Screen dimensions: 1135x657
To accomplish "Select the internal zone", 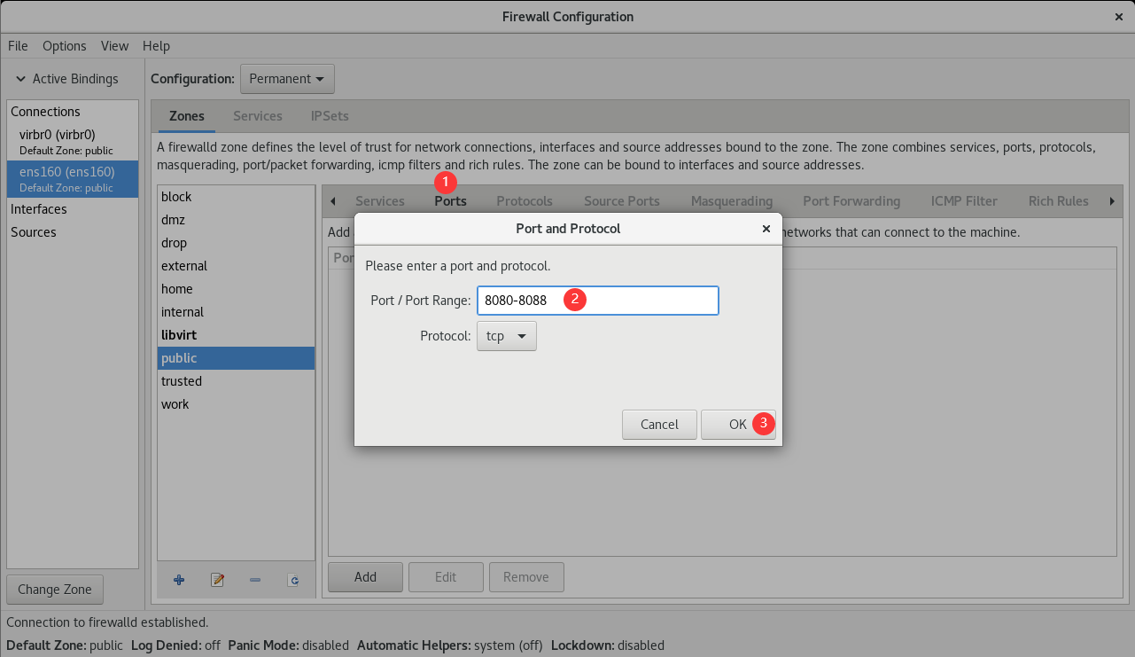I will pos(236,312).
